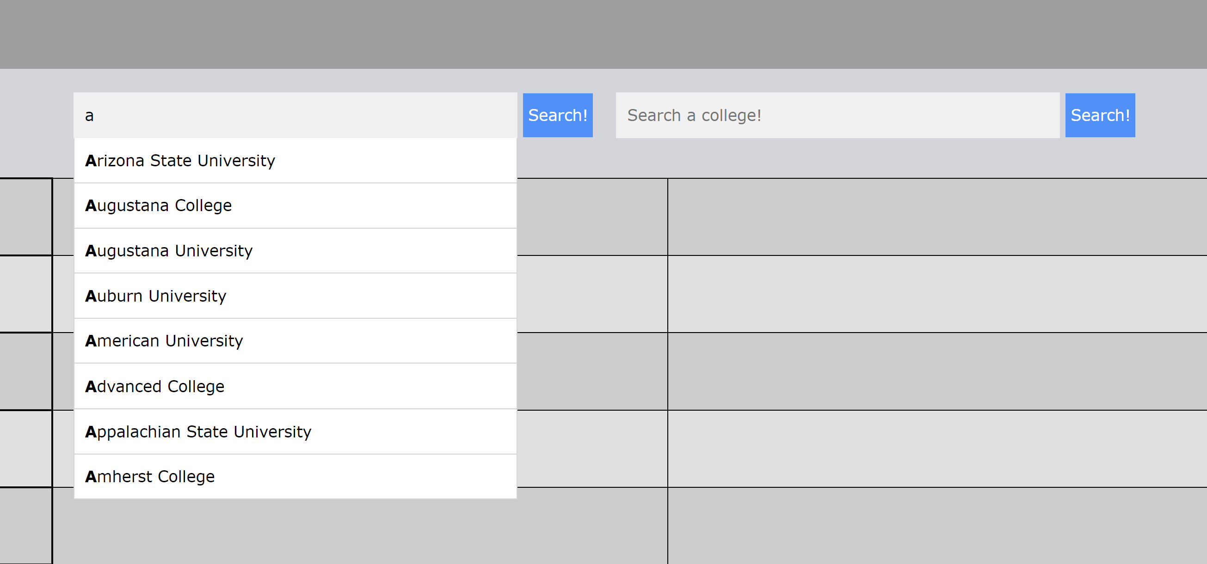This screenshot has height=564, width=1207.
Task: Click the wide rightmost cell in third table row
Action: pos(937,371)
